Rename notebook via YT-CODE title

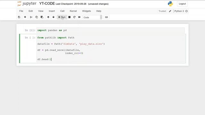tap(47, 4)
